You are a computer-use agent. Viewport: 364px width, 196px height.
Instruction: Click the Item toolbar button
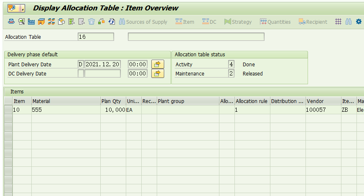coord(185,22)
